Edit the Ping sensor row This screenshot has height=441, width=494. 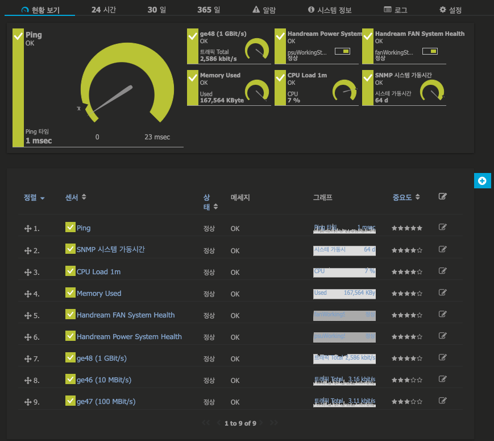443,227
